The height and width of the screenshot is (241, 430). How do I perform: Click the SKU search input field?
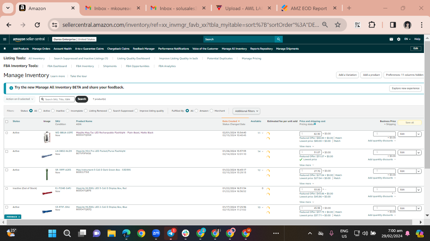(x=57, y=99)
